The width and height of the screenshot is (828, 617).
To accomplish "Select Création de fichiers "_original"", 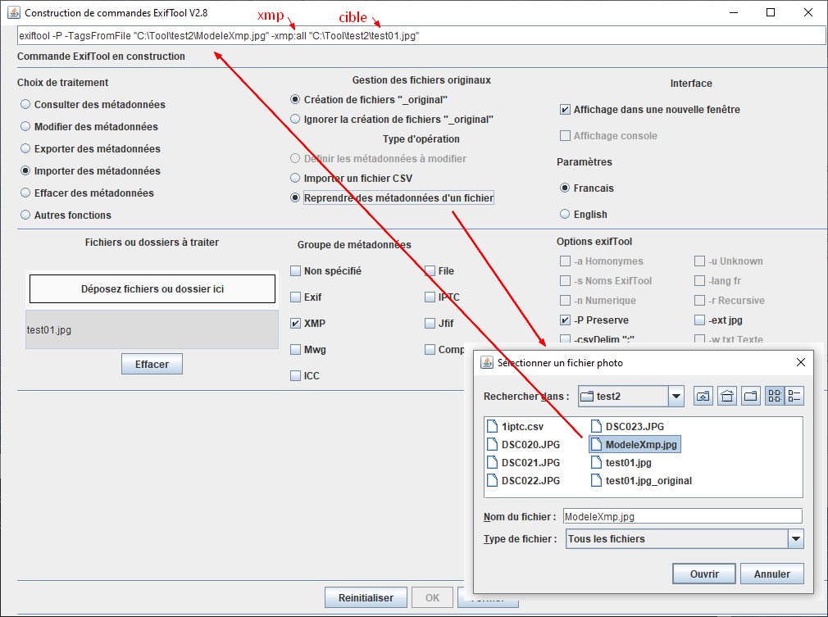I will (x=295, y=100).
